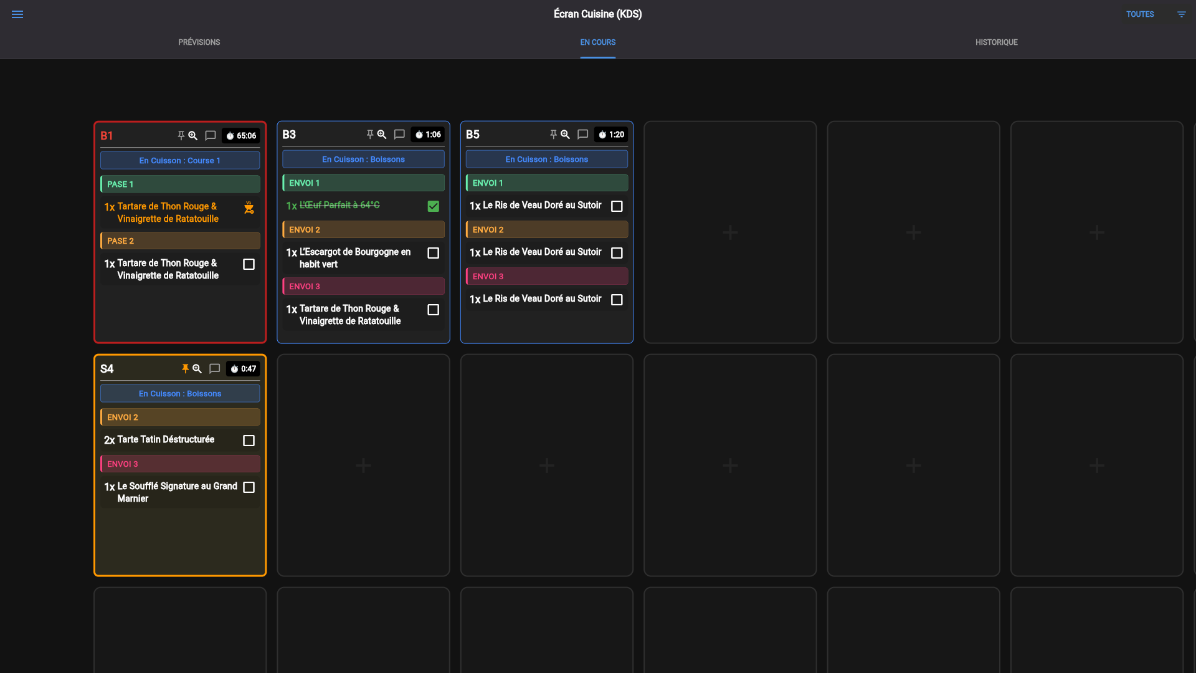The height and width of the screenshot is (673, 1196).
Task: Click the B3 timer showing 1:06
Action: [x=428, y=135]
